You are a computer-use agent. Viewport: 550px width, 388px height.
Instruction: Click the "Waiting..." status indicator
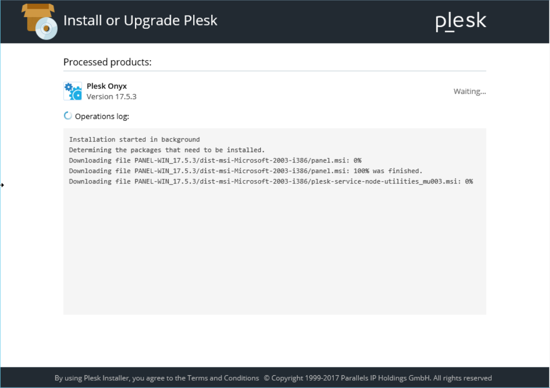(x=469, y=91)
